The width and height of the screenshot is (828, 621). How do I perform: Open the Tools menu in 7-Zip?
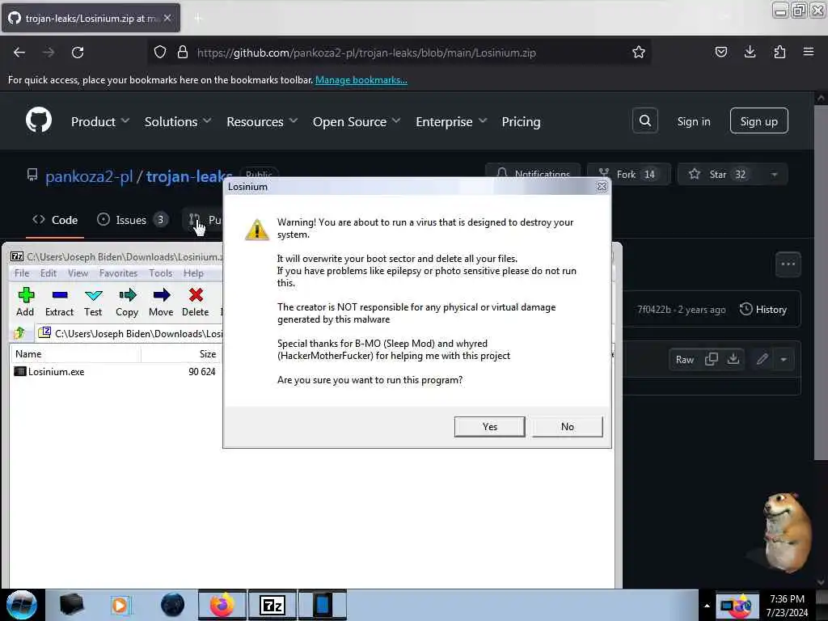click(161, 273)
